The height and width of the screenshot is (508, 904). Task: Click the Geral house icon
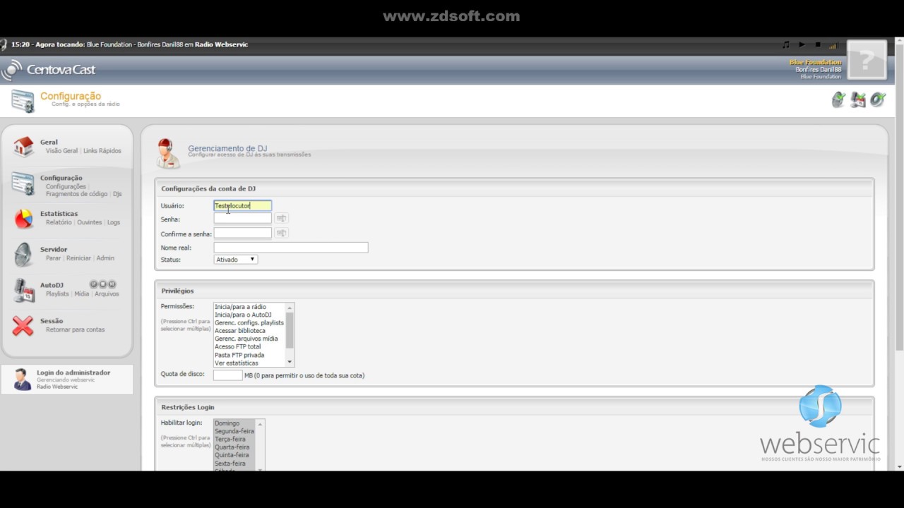[23, 146]
